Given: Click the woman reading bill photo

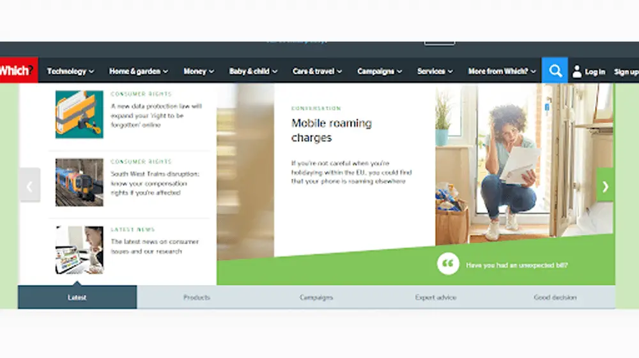Looking at the screenshot, I should pyautogui.click(x=524, y=163).
